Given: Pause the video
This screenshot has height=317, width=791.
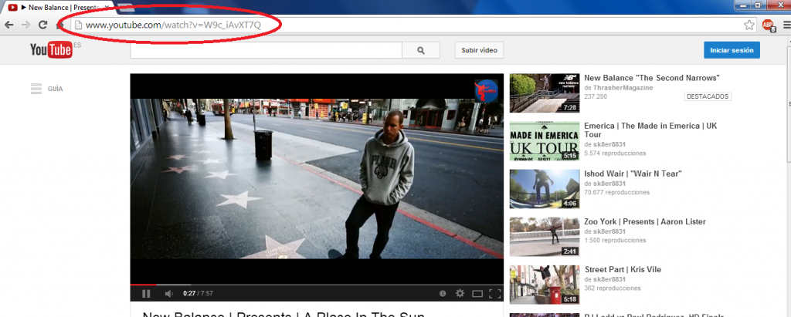Looking at the screenshot, I should pos(146,293).
